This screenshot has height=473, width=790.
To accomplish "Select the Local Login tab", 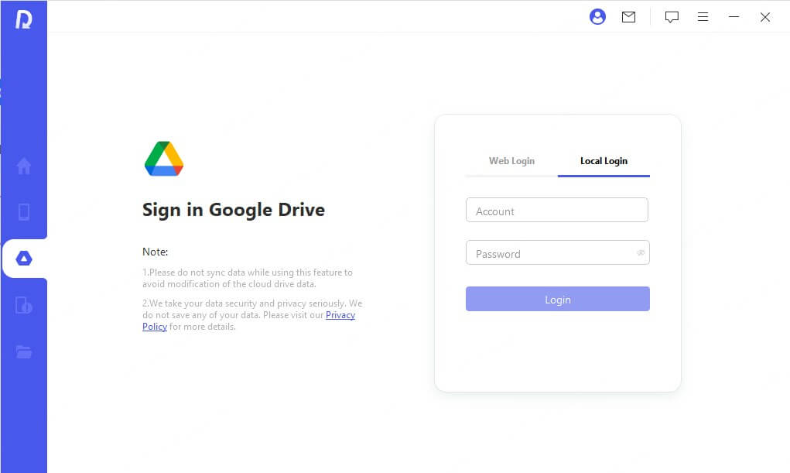I will (x=604, y=161).
